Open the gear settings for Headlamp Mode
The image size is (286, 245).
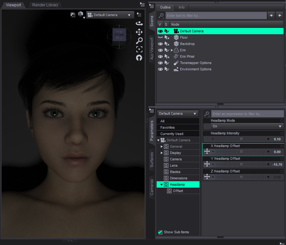click(282, 121)
